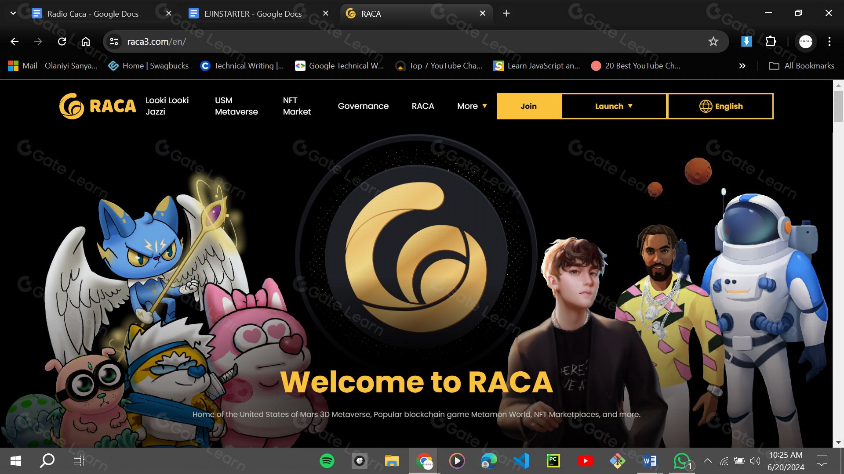Expand the More navigation menu
This screenshot has width=844, height=474.
pos(471,106)
